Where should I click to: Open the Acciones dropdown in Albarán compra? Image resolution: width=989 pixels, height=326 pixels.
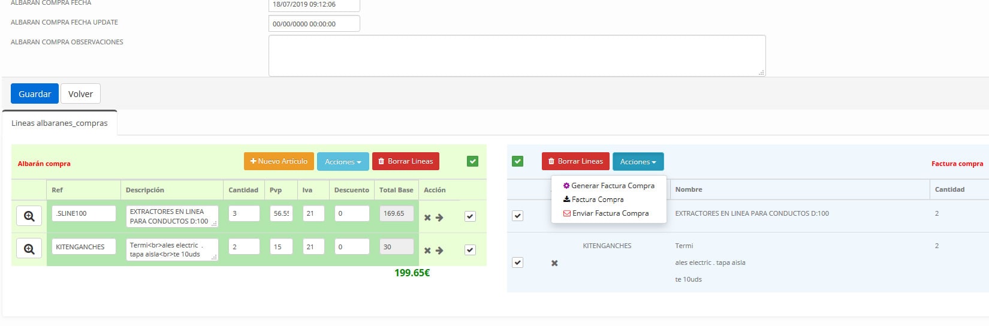tap(343, 162)
